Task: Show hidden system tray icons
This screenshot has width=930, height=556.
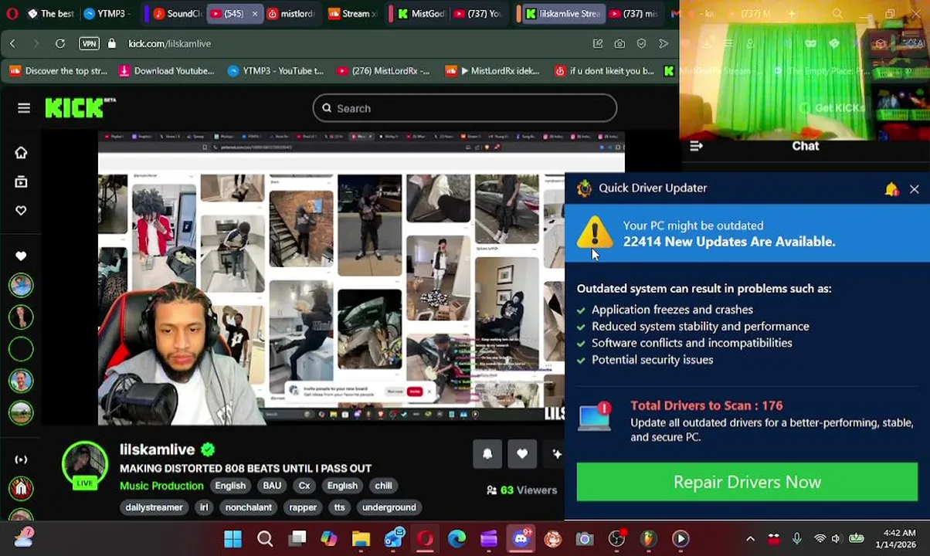Action: 750,538
